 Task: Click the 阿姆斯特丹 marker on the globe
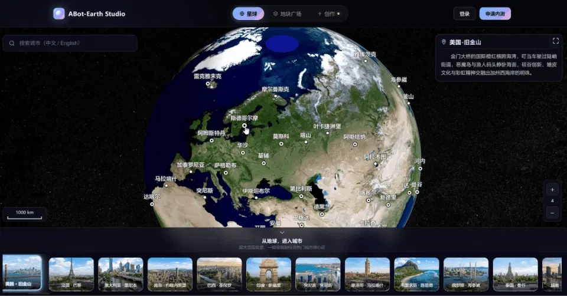212,140
